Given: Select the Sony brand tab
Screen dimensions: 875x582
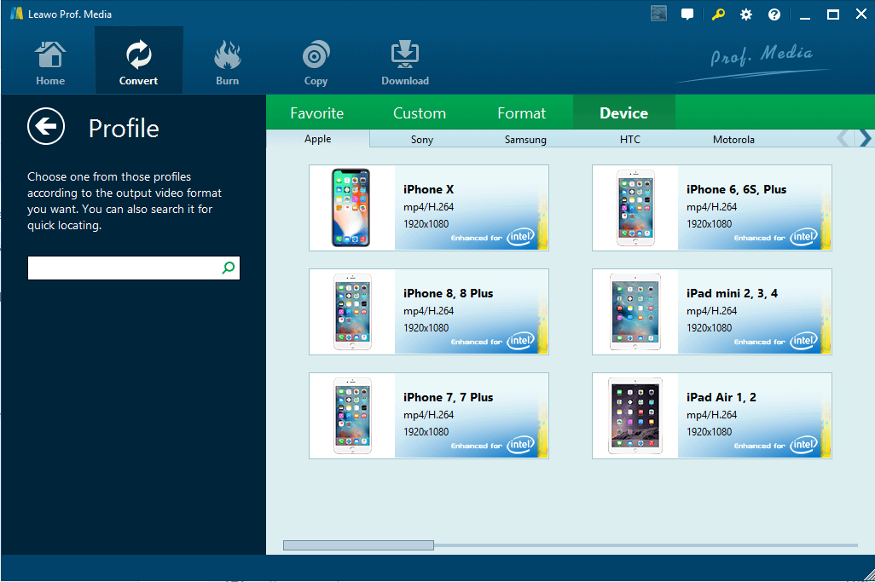Looking at the screenshot, I should pyautogui.click(x=422, y=140).
